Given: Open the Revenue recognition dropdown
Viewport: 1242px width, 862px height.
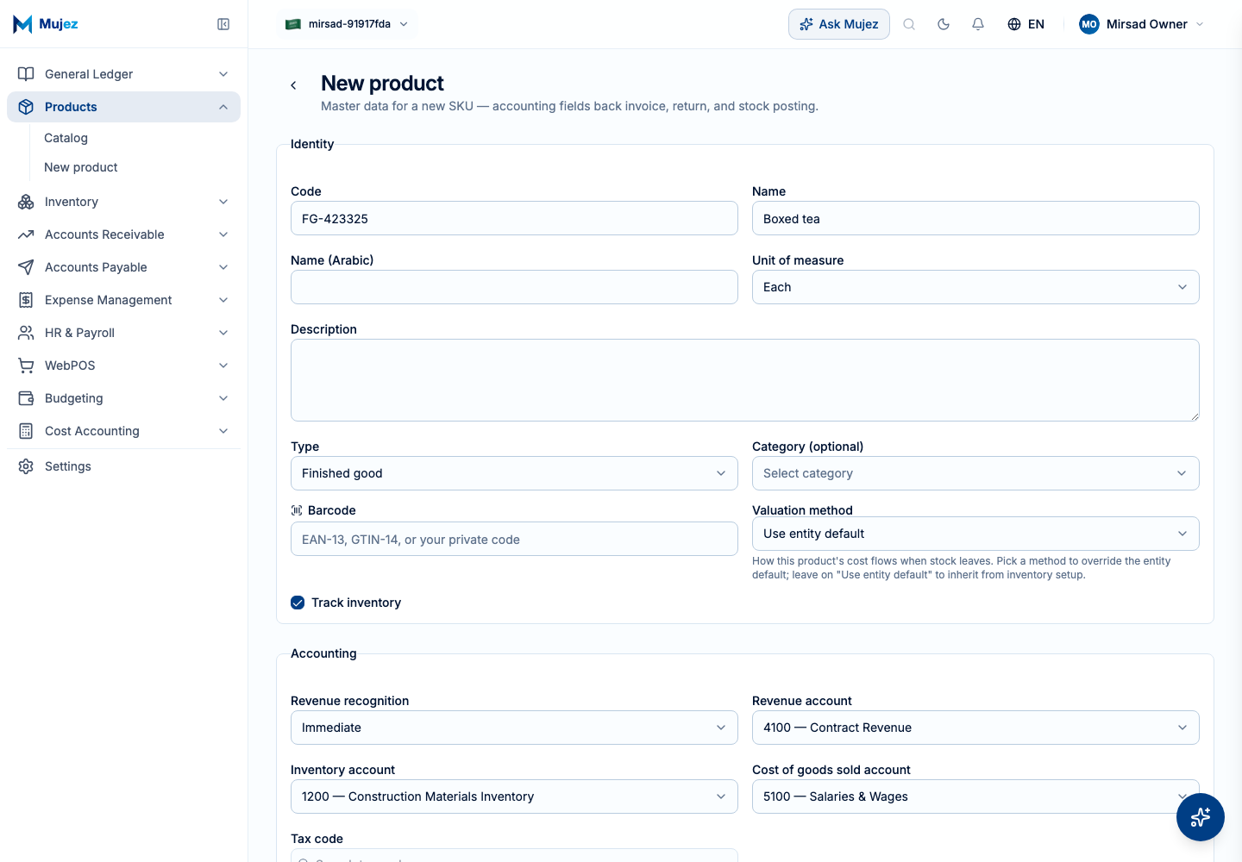Looking at the screenshot, I should (514, 728).
